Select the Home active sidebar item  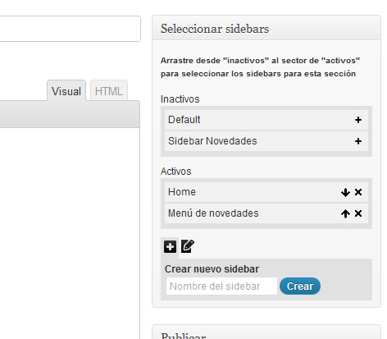pyautogui.click(x=266, y=192)
